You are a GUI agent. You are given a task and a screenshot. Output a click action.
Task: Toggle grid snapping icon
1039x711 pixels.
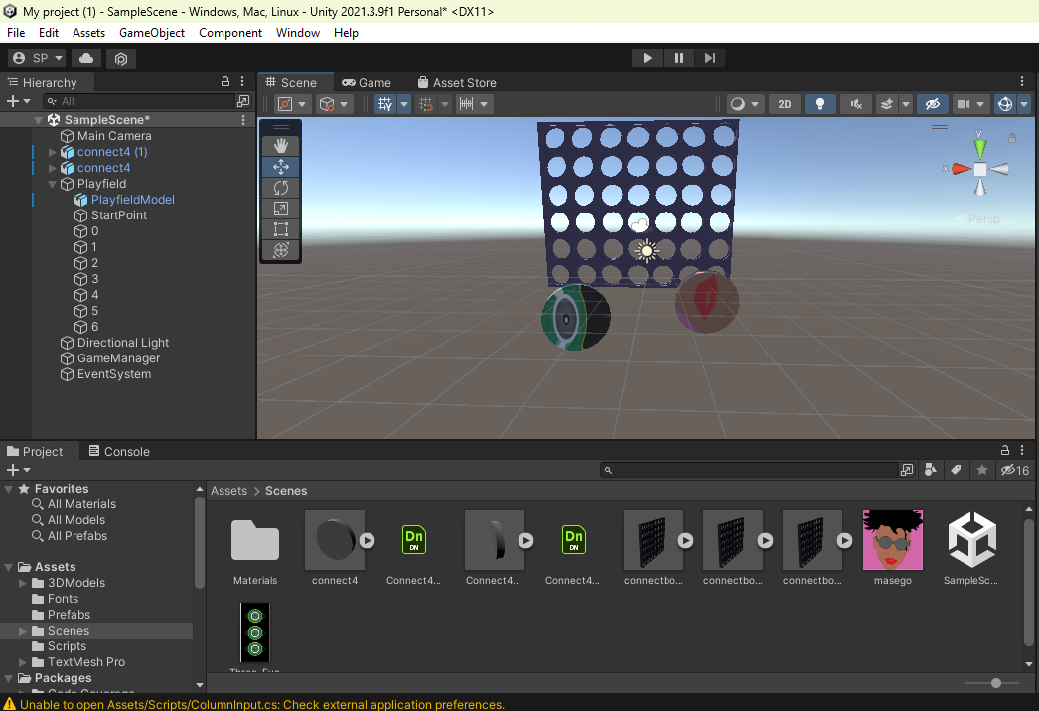pos(426,104)
